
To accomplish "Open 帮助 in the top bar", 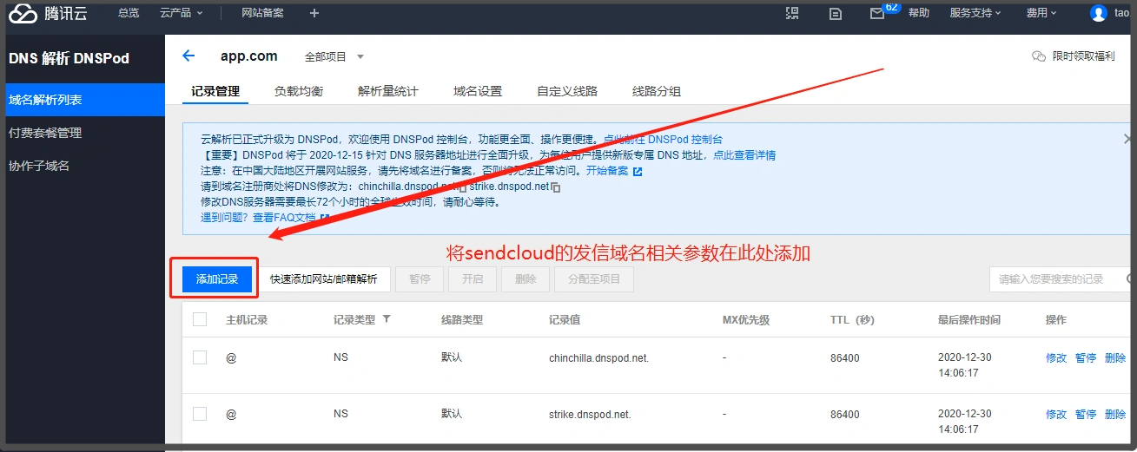I will (x=919, y=13).
